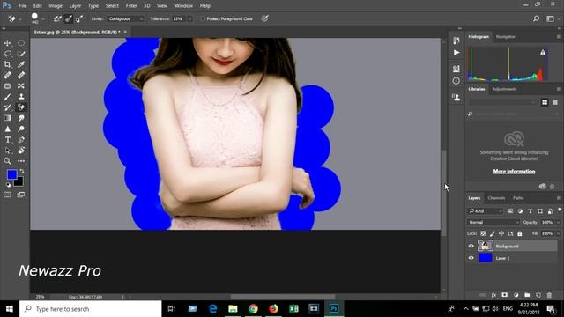Open the Limits Contiguous dropdown
This screenshot has height=317, width=564.
[x=125, y=18]
